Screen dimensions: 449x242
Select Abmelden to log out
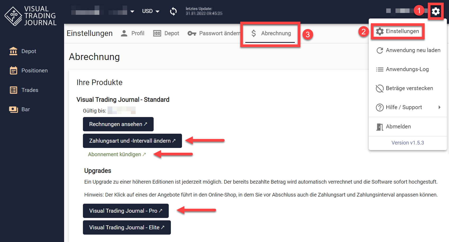point(408,127)
